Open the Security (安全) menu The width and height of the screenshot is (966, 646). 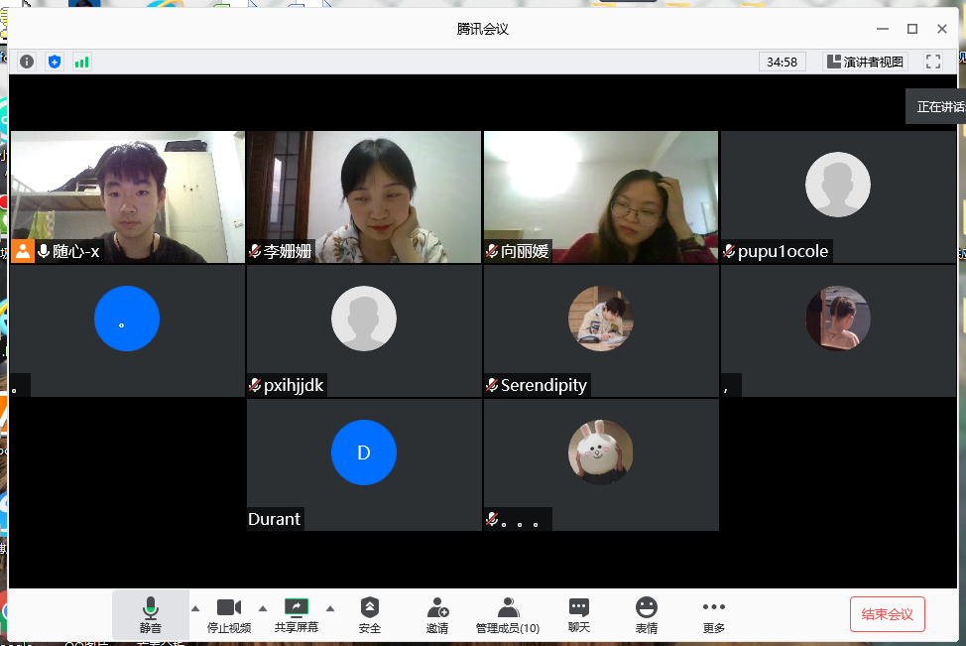370,615
